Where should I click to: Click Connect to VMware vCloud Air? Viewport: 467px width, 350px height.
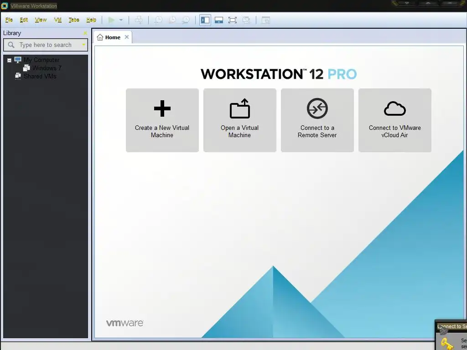395,120
